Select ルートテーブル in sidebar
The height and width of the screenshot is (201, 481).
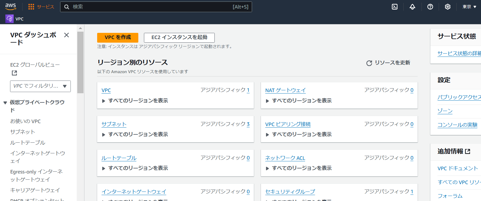click(x=28, y=143)
